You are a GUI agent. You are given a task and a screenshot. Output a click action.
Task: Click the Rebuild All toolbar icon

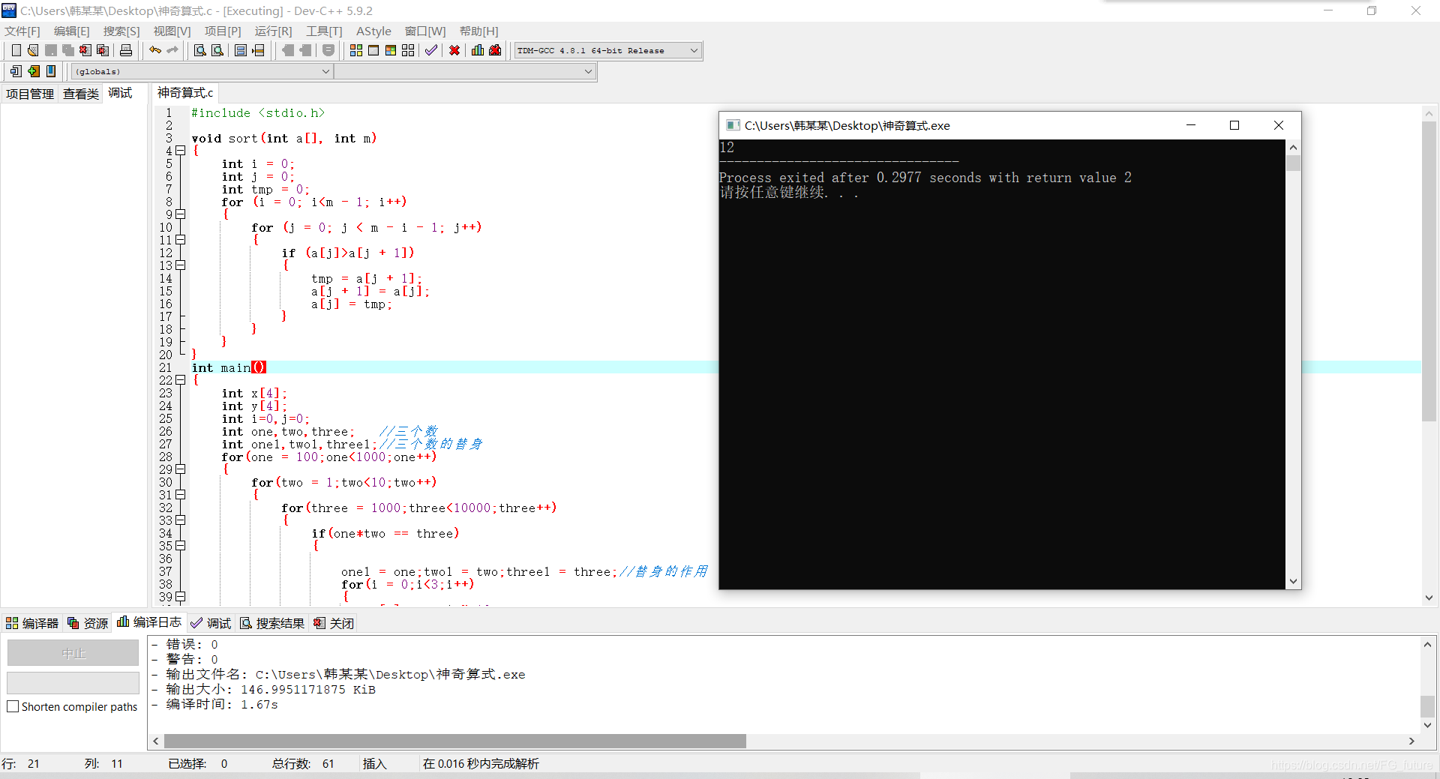pyautogui.click(x=408, y=50)
